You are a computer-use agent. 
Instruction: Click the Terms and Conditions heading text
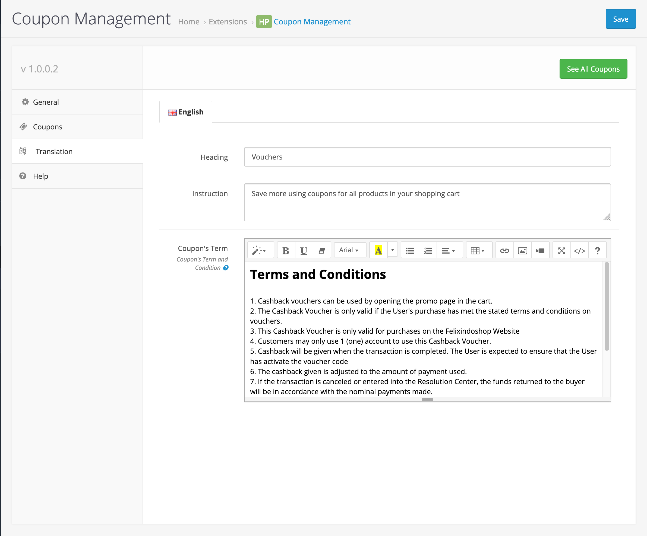pos(318,274)
